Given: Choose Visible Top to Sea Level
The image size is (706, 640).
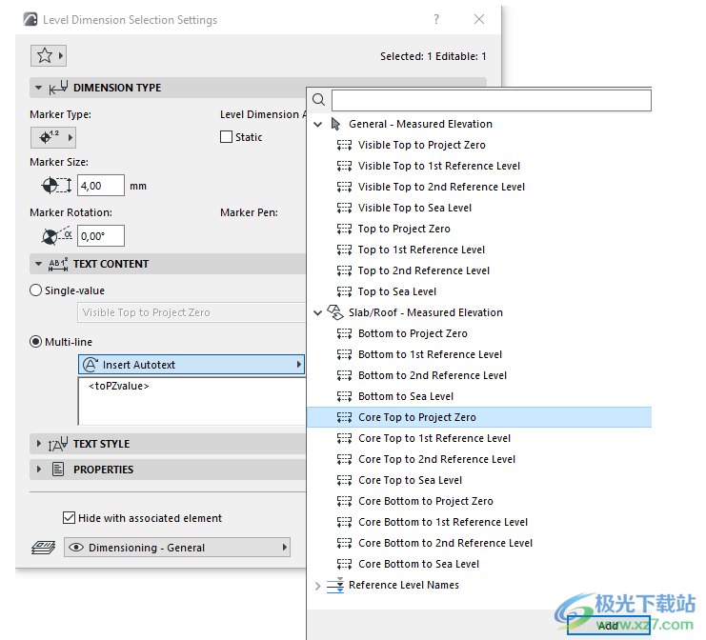Looking at the screenshot, I should coord(414,208).
